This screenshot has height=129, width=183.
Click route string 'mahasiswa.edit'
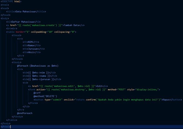64,86
